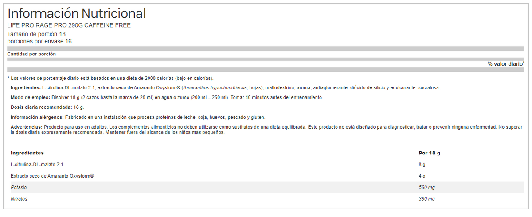Screen dimensions: 532x217
Task: Click the Ingredientes table column header
Action: click(x=27, y=153)
